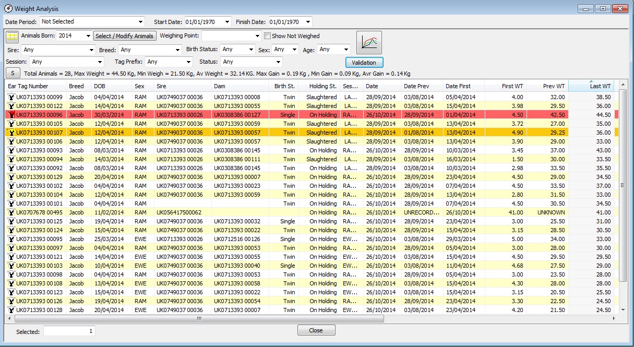Image resolution: width=634 pixels, height=347 pixels.
Task: Click the Select / Modify Animals button
Action: coord(125,36)
